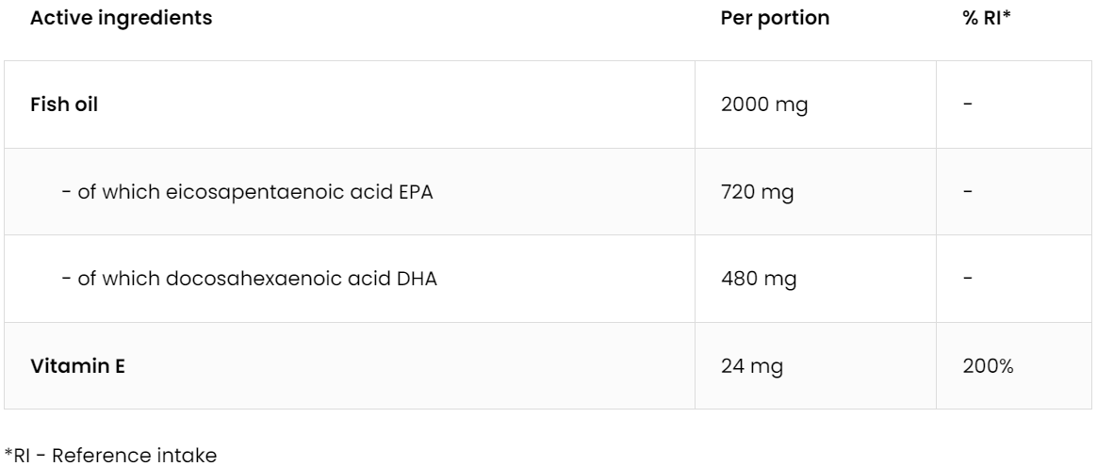
Task: Click the % RI dash beside 480 mg
Action: 969,278
